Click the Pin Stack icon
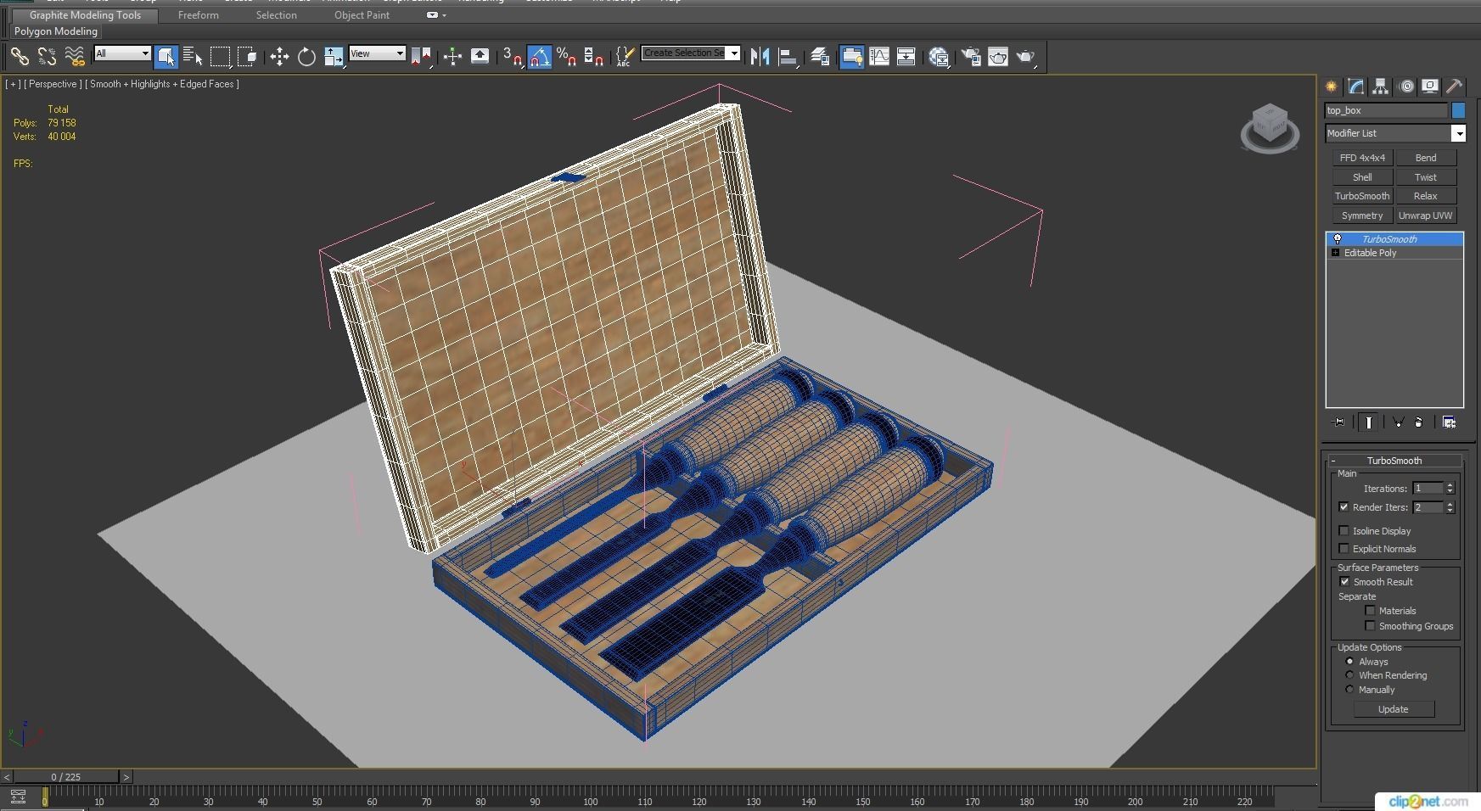The width and height of the screenshot is (1481, 811). (1338, 422)
